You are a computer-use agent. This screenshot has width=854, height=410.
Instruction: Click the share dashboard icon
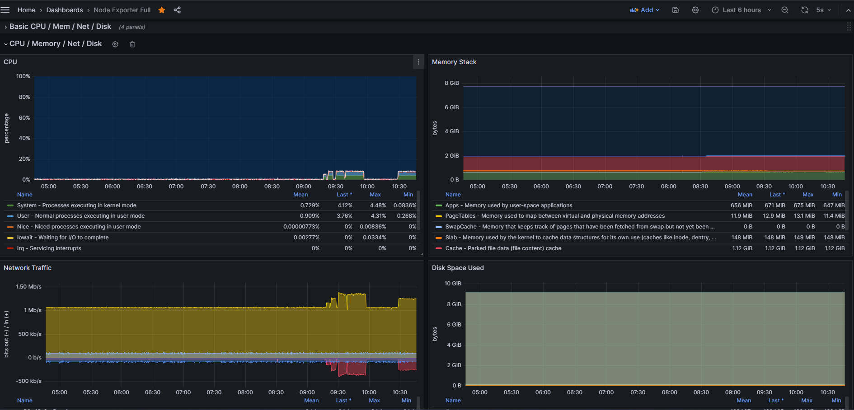click(177, 10)
